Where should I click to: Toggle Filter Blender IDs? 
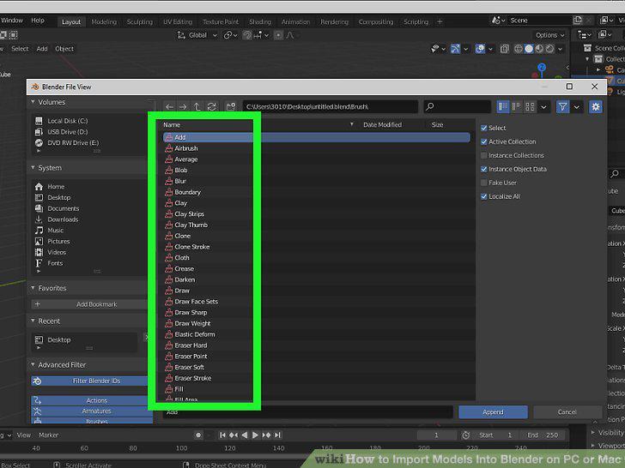tap(90, 381)
